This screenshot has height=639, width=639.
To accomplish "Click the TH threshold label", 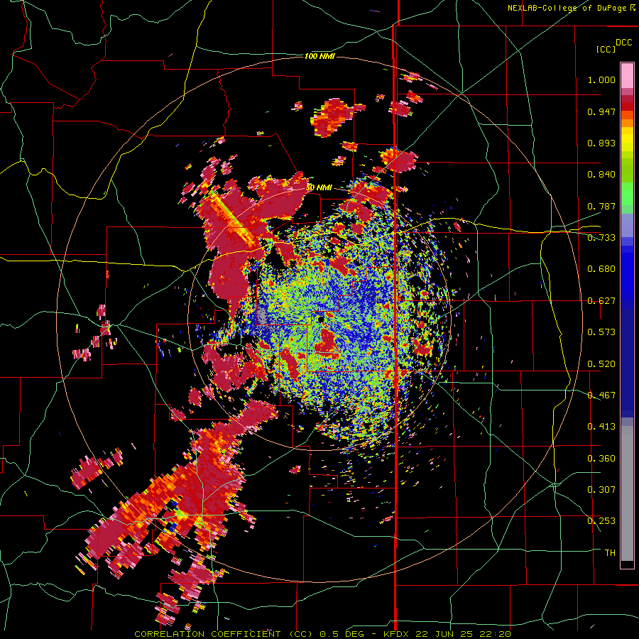I will (610, 553).
